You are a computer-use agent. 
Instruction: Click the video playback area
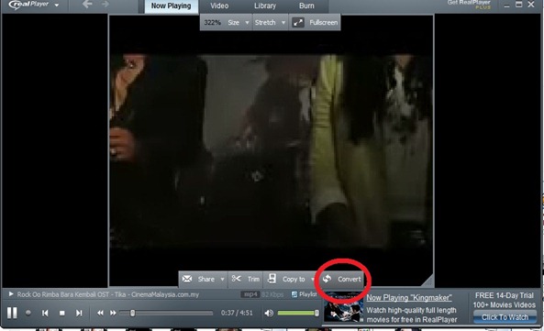272,151
